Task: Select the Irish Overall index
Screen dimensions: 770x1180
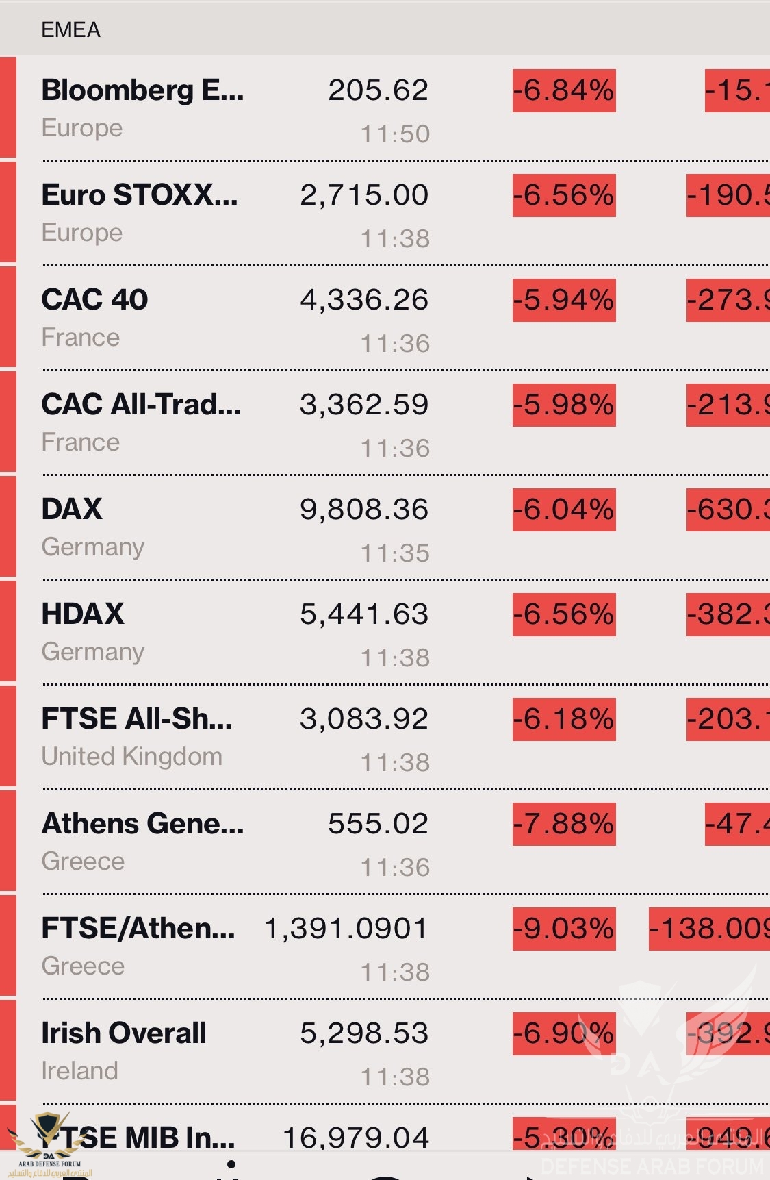Action: pos(385,1051)
